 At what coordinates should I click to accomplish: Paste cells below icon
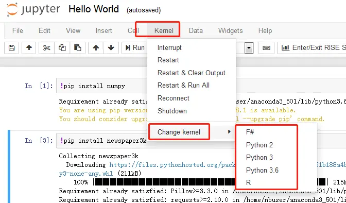77,48
